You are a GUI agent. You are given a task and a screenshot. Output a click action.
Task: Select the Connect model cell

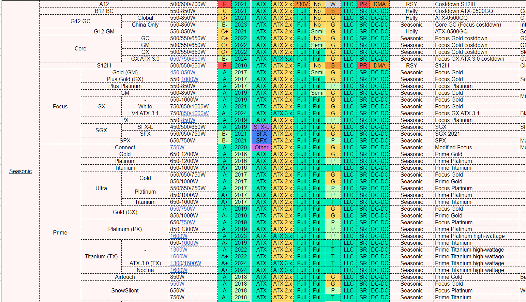(x=125, y=147)
